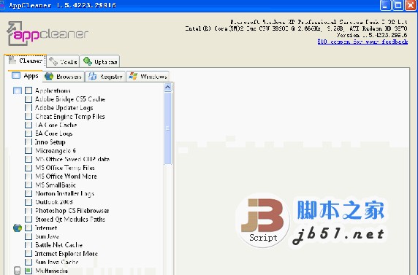Check the Sun Java item
The width and height of the screenshot is (418, 275).
coord(28,236)
